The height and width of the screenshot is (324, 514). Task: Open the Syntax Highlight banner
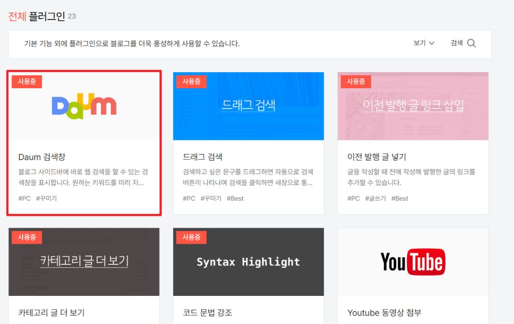248,262
